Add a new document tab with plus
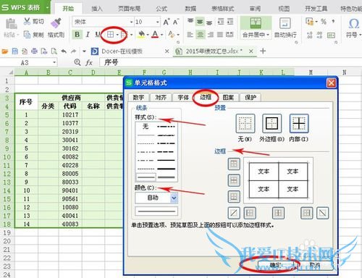 click(x=263, y=51)
